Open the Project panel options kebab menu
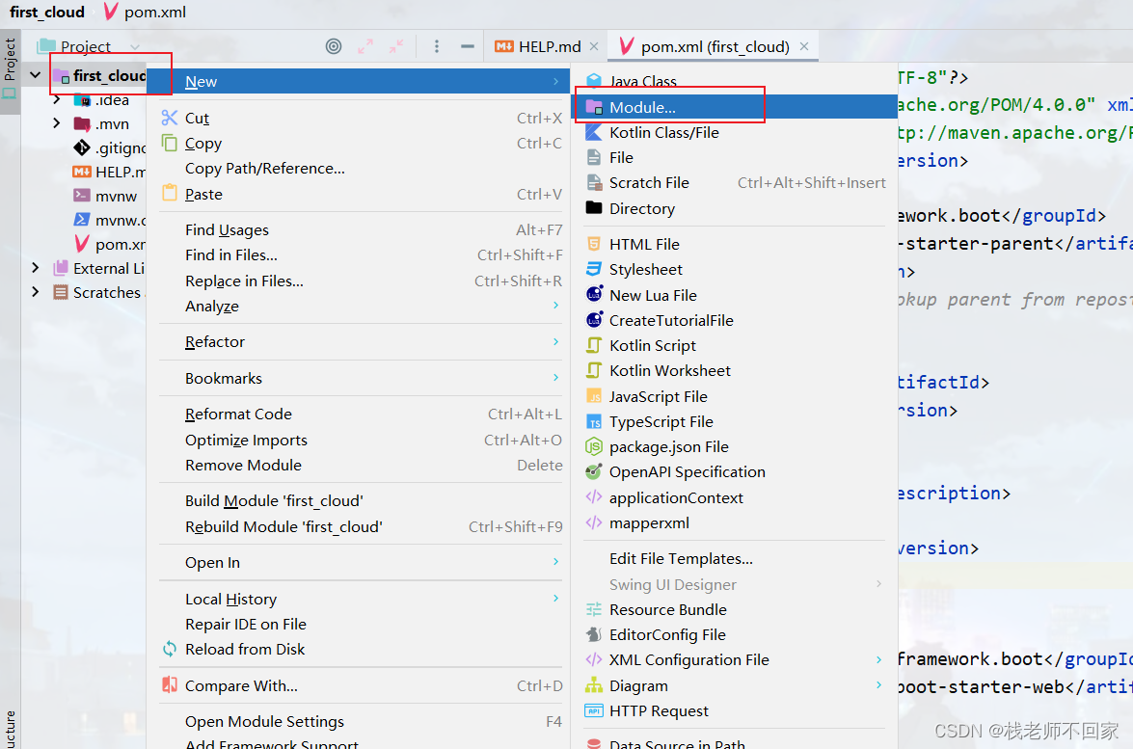The image size is (1133, 749). 437,46
